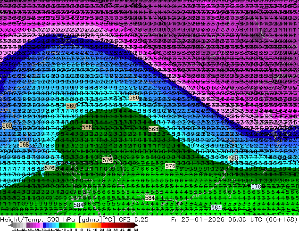
Task: Select the "GFS 0.25" model label
Action: [x=133, y=219]
